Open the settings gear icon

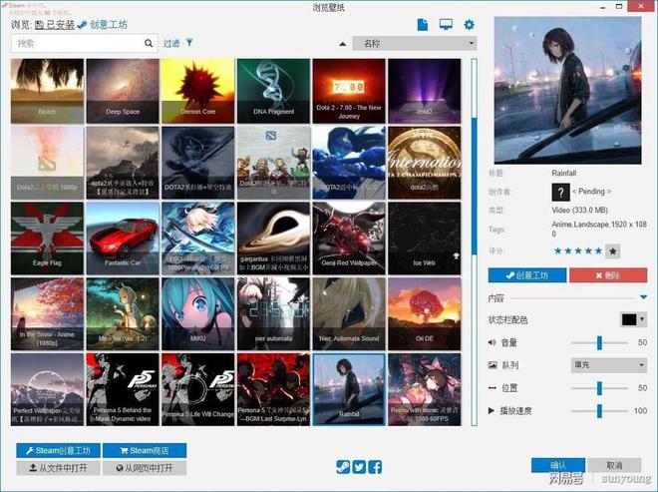[469, 24]
